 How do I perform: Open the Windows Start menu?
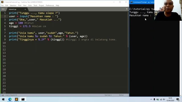[3, 99]
